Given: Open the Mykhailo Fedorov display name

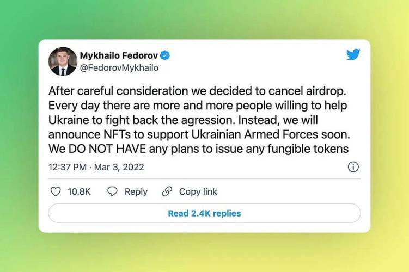Looking at the screenshot, I should point(119,55).
